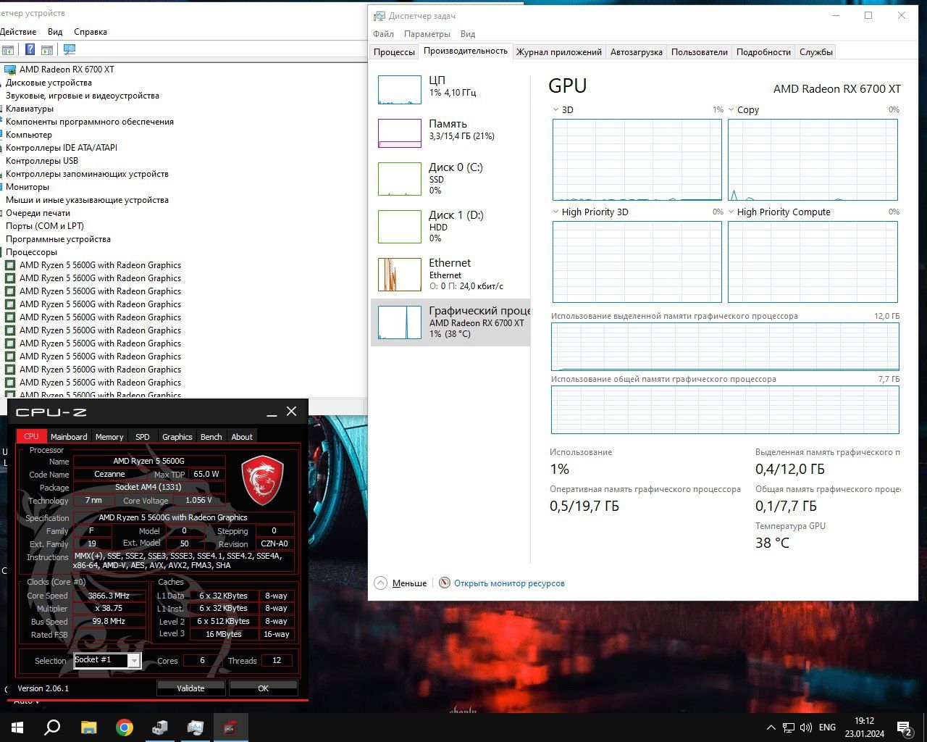Switch to the Пользователи tab

699,52
